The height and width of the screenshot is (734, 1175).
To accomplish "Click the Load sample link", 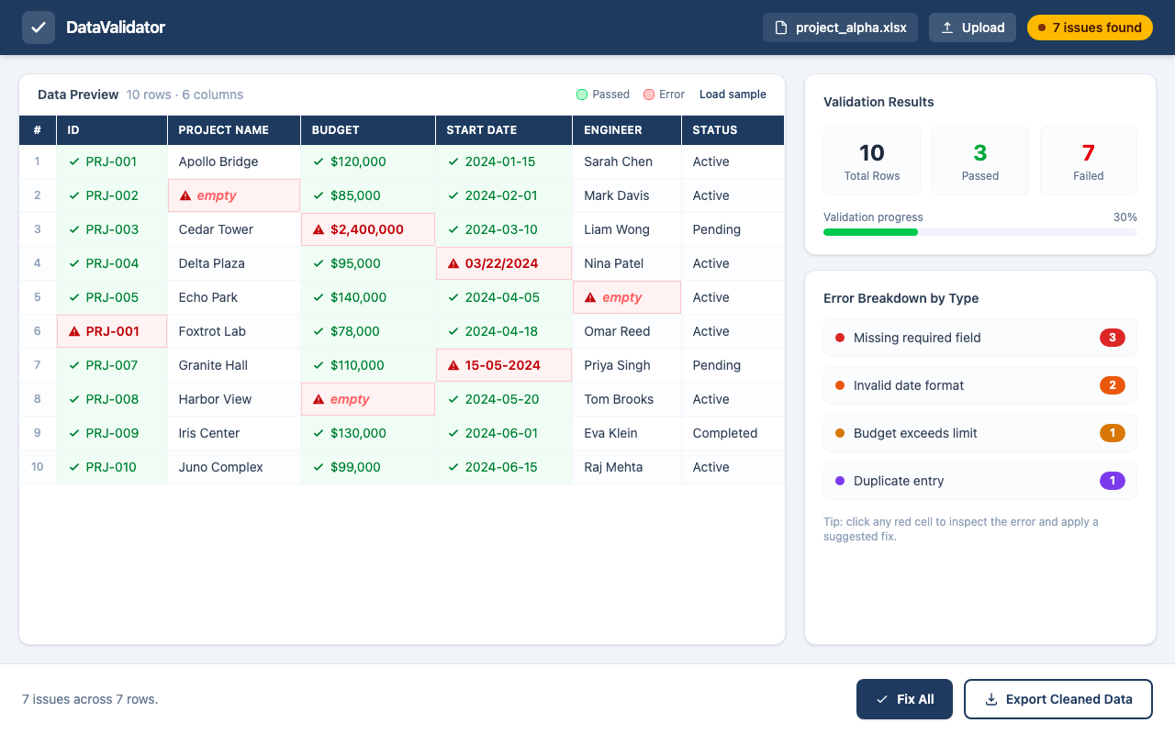I will pos(733,95).
